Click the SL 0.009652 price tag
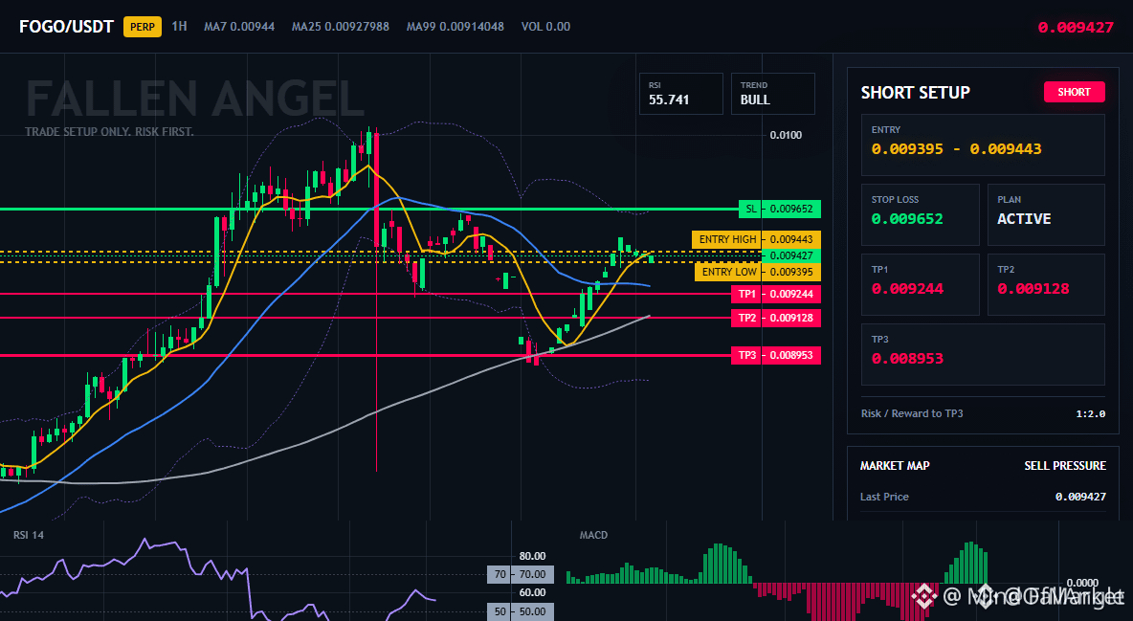The width and height of the screenshot is (1133, 621). click(791, 209)
